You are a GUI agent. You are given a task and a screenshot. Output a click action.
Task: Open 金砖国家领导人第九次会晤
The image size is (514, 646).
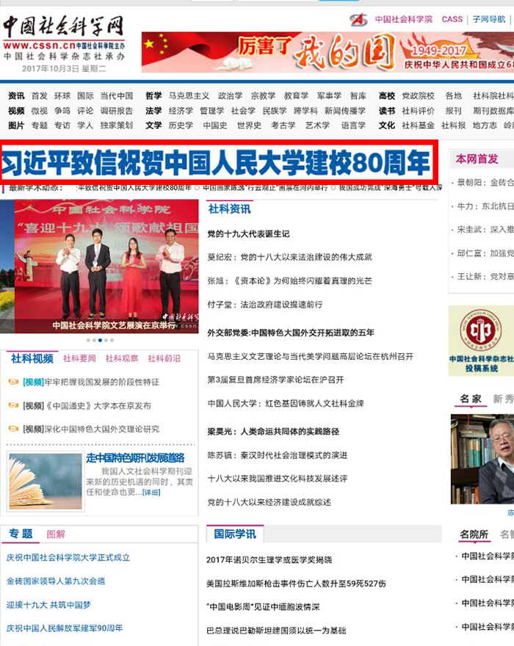(56, 581)
